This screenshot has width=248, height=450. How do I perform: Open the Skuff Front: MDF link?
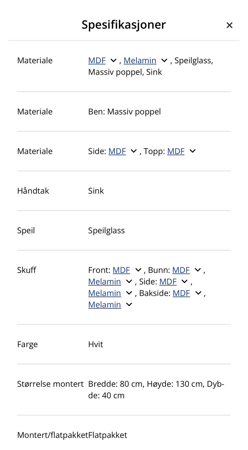coord(121,270)
